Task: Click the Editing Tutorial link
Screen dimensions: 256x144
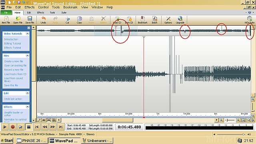Action: coord(12,44)
